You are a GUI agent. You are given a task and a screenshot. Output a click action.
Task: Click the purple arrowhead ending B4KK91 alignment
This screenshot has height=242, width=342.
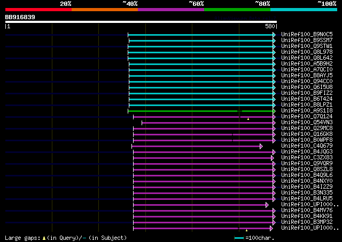[x=274, y=217]
